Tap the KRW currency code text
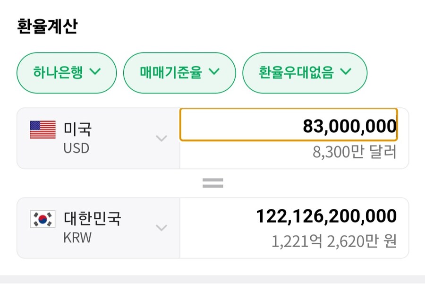The height and width of the screenshot is (292, 425). click(x=77, y=238)
